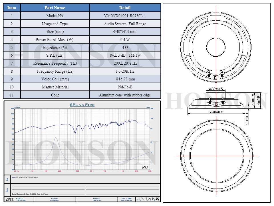The width and height of the screenshot is (274, 206).
Task: Click the crosshair center of the bottom speaker drawing
Action: point(216,155)
